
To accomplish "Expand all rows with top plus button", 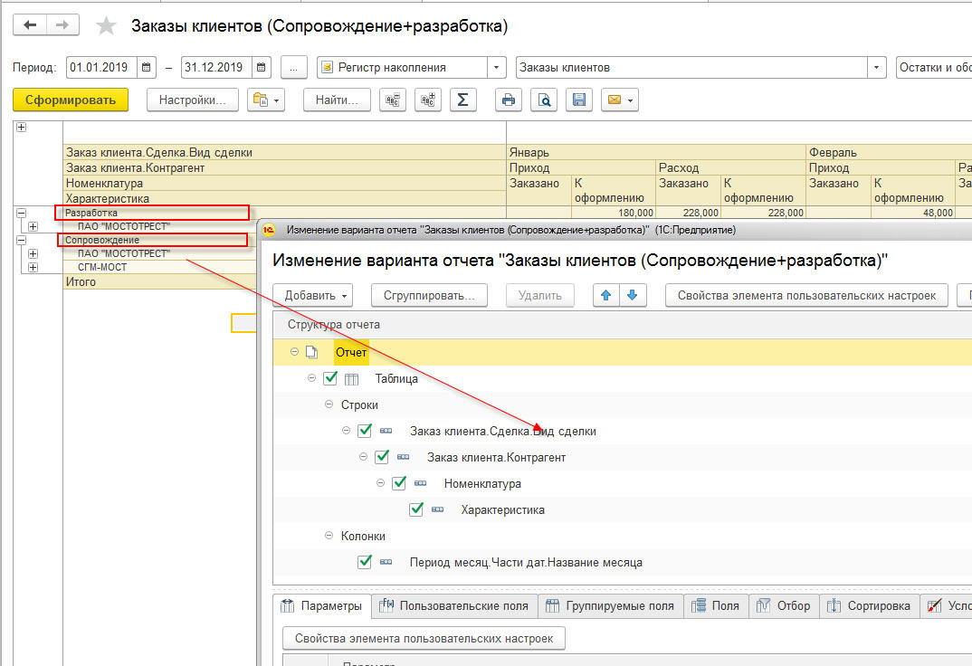I will 21,127.
